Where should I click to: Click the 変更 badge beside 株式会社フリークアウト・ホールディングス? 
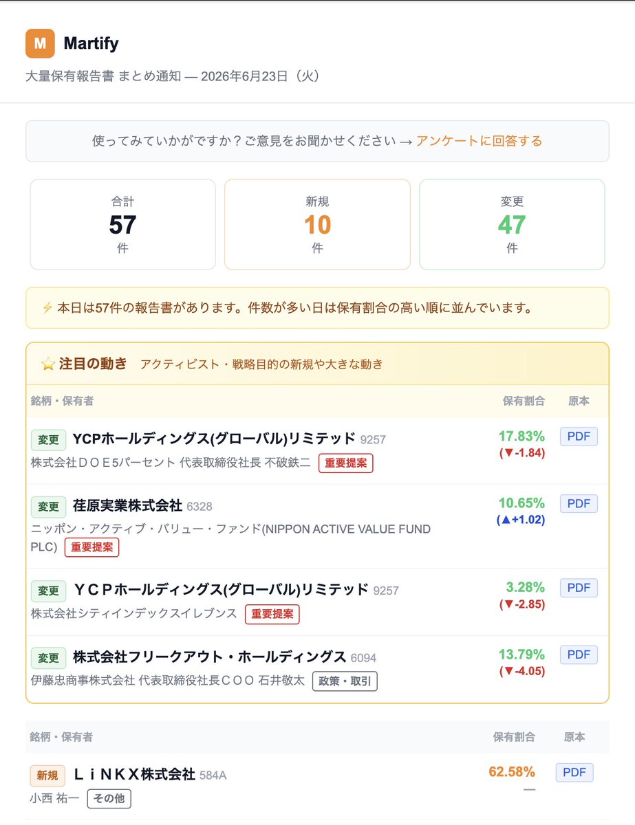coord(48,658)
